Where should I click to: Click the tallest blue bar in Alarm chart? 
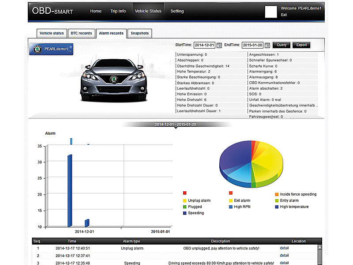click(70, 191)
